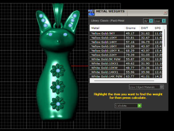Select the Yellow Gold:14KY row
The width and height of the screenshot is (174, 131).
[x=126, y=42]
